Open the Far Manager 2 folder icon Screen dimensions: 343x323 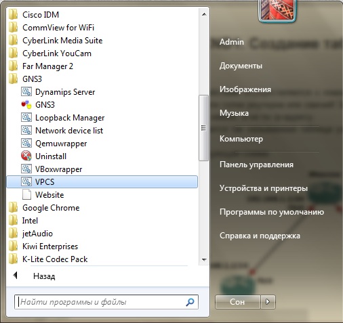[13, 66]
